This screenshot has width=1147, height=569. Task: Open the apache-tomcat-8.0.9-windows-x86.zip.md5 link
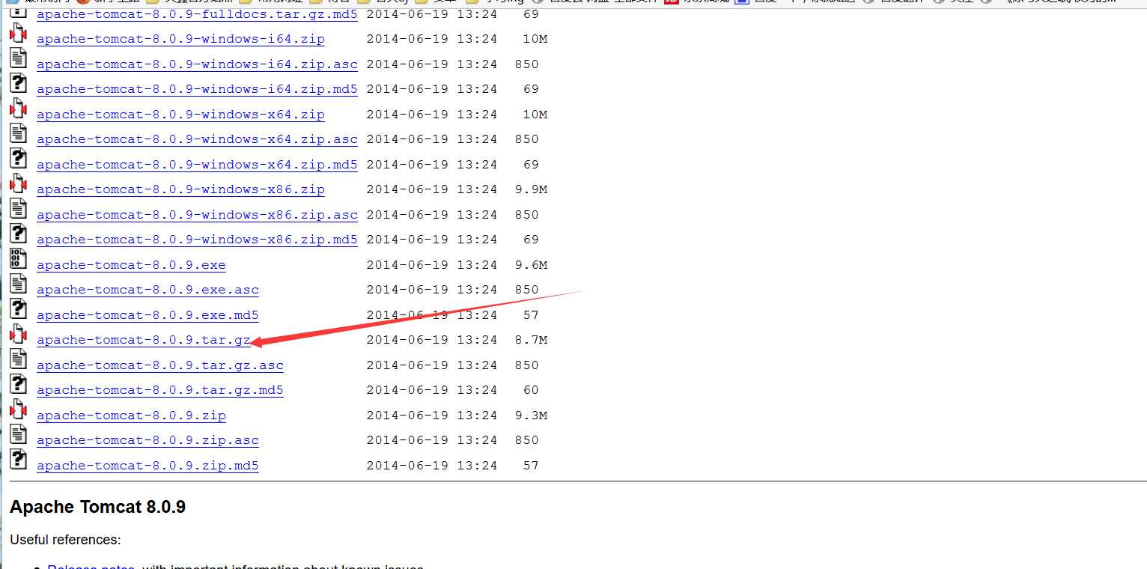tap(197, 240)
